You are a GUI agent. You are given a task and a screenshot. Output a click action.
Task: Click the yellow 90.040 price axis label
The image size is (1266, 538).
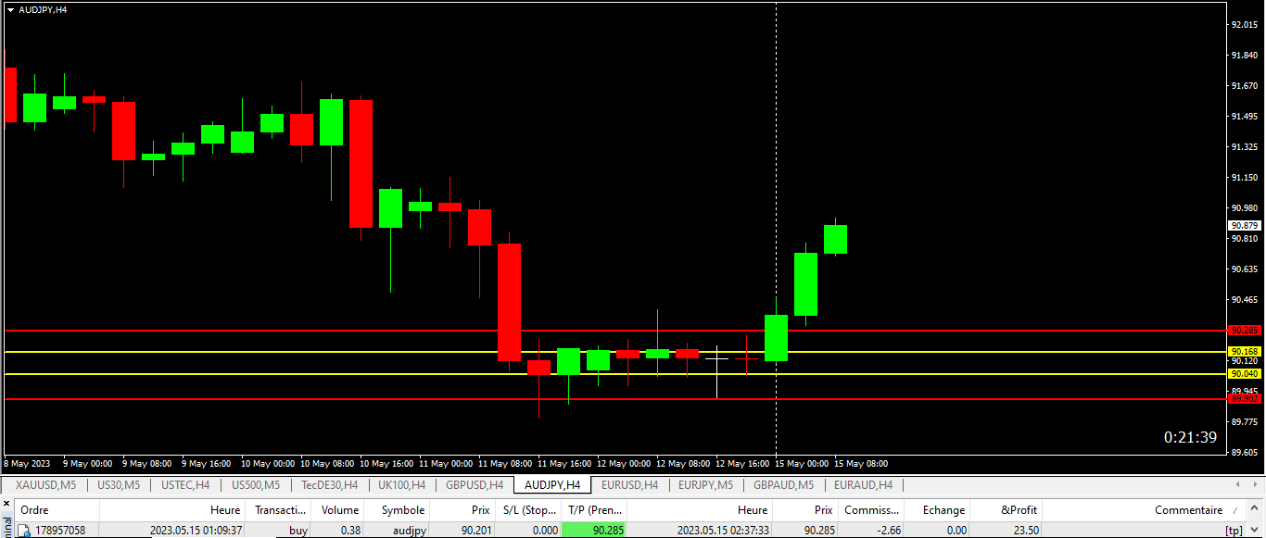[1245, 374]
